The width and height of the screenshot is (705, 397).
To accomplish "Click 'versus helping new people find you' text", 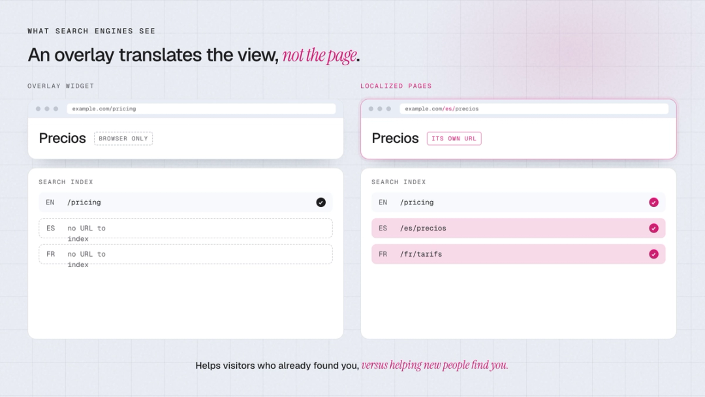I will (x=434, y=365).
